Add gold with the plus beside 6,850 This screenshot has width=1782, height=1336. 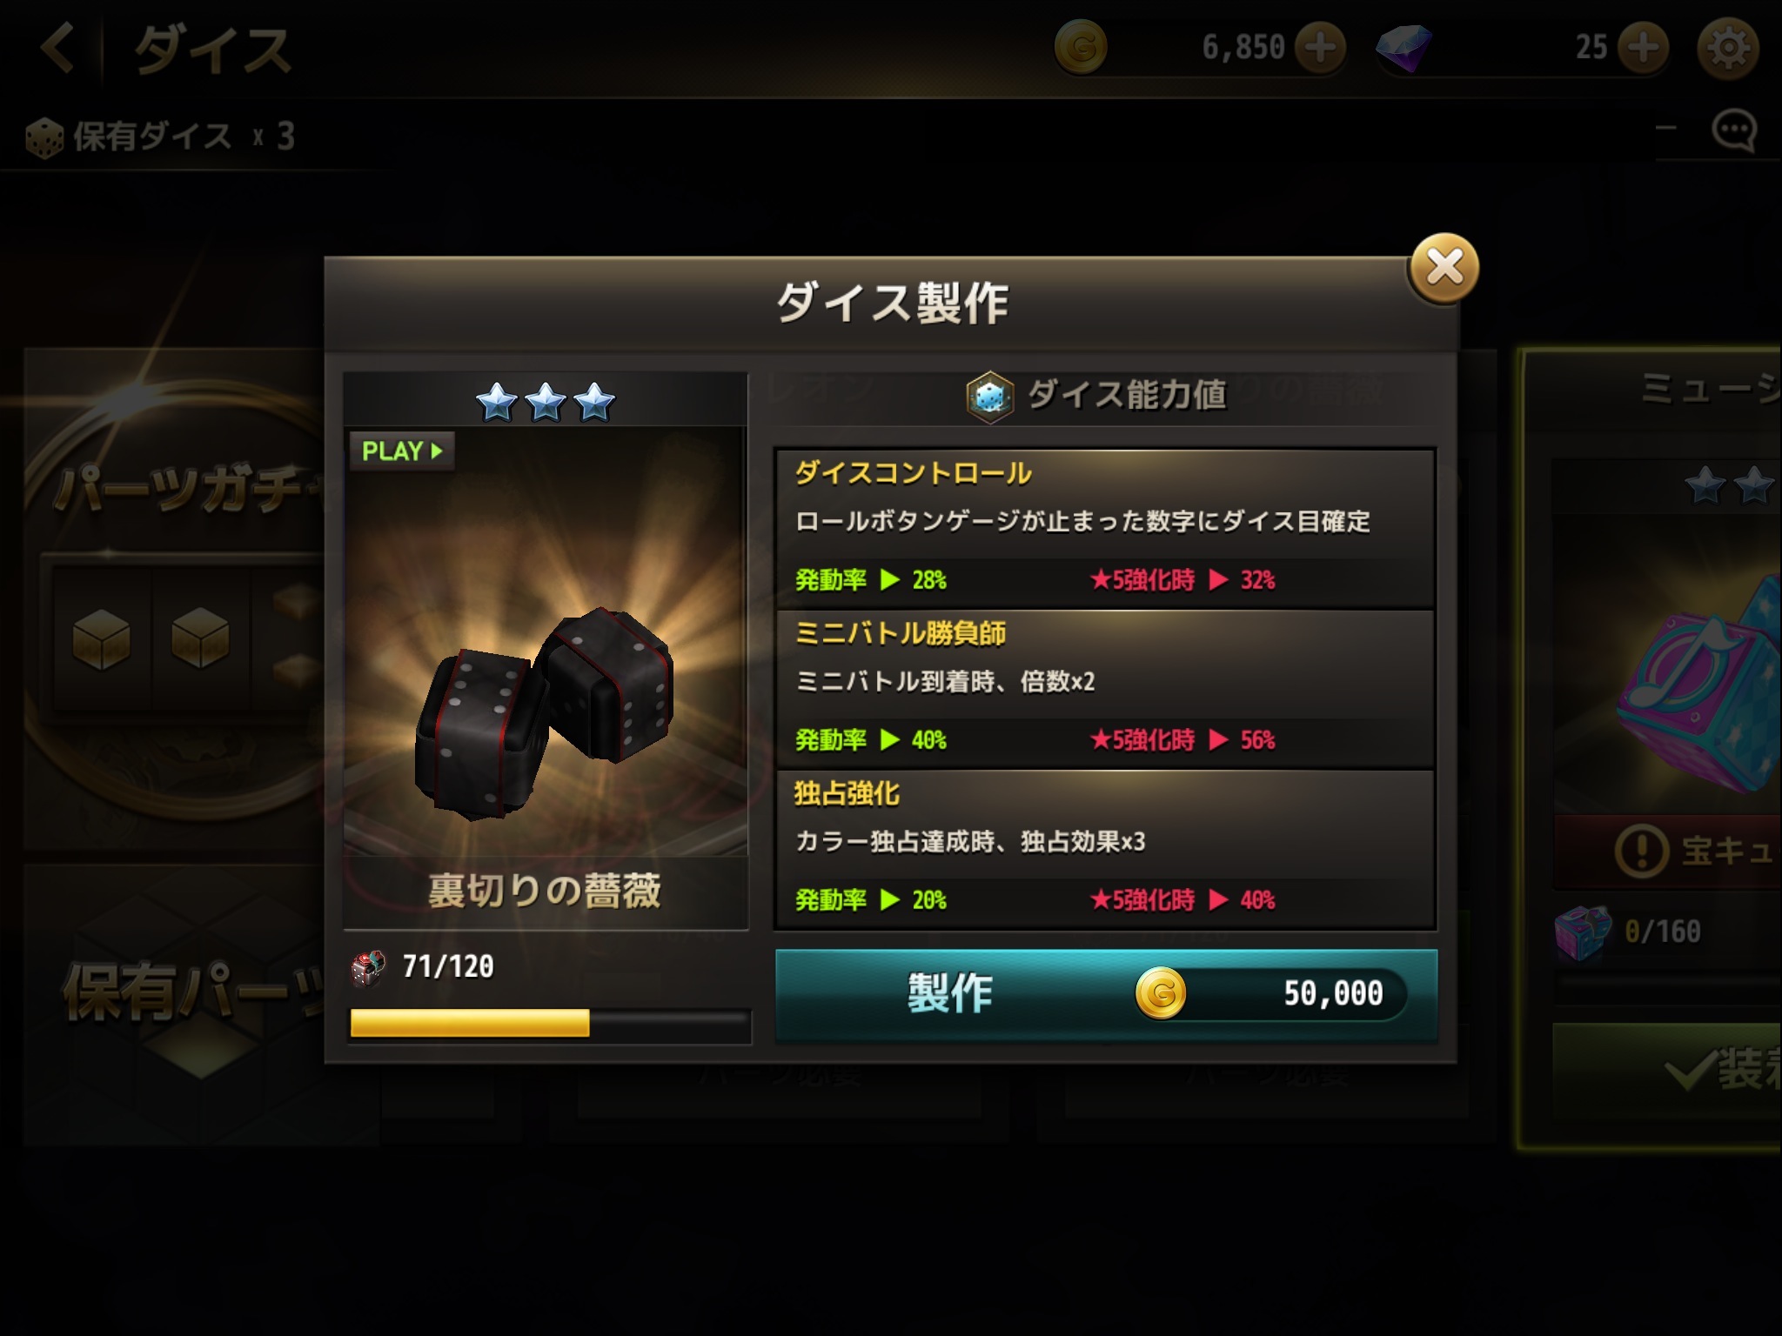coord(1320,47)
